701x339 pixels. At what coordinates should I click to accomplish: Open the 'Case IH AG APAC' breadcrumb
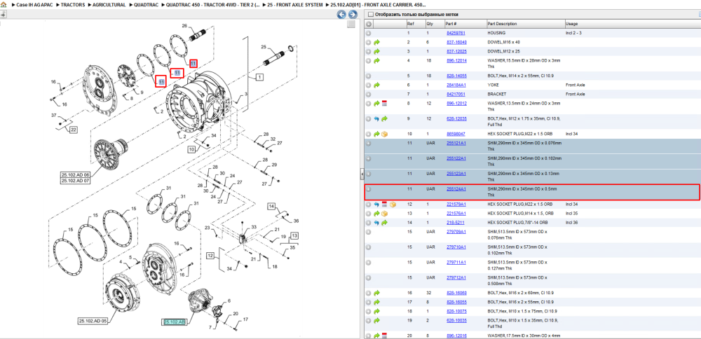(x=35, y=4)
